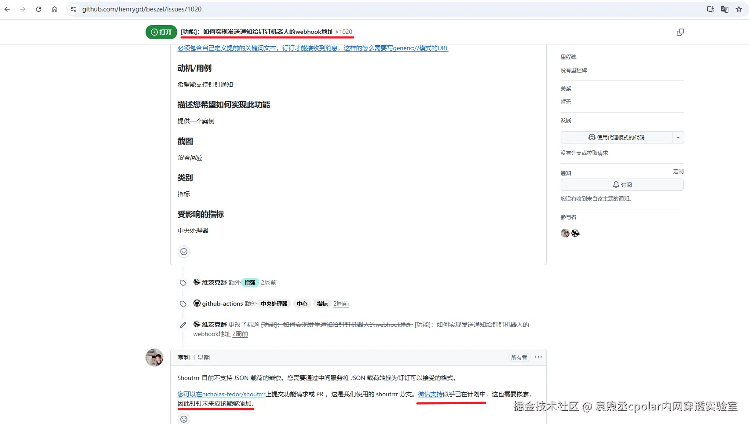The image size is (749, 424).
Task: Click the 没有里程碑 text
Action: point(574,70)
